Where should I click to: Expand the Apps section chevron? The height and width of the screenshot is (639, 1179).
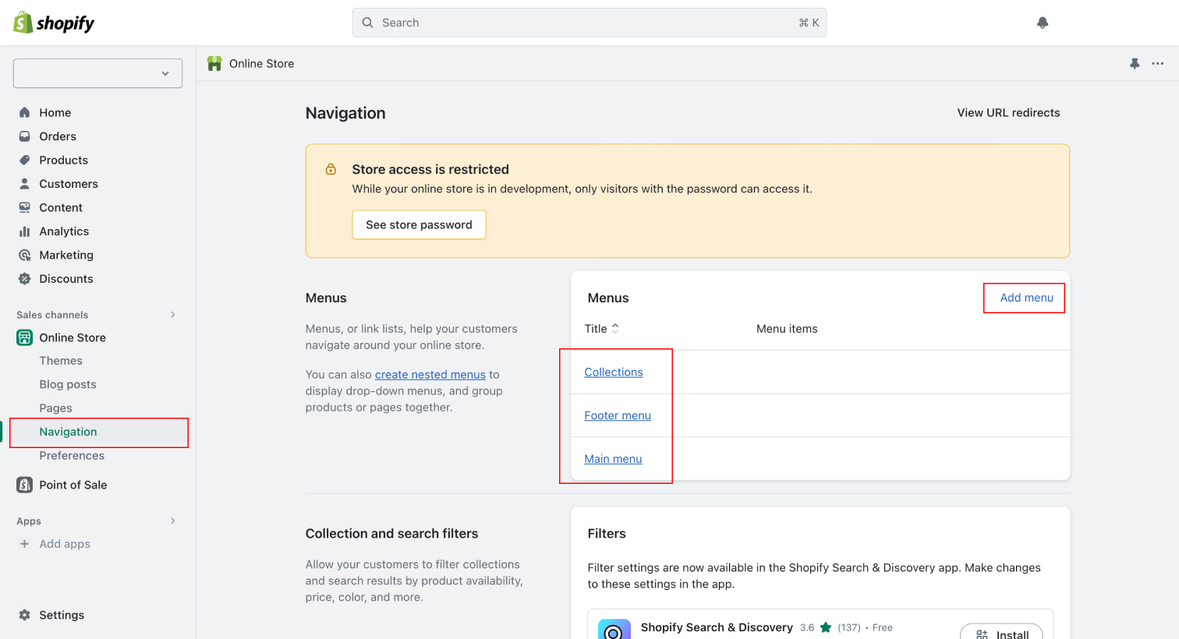pyautogui.click(x=173, y=521)
